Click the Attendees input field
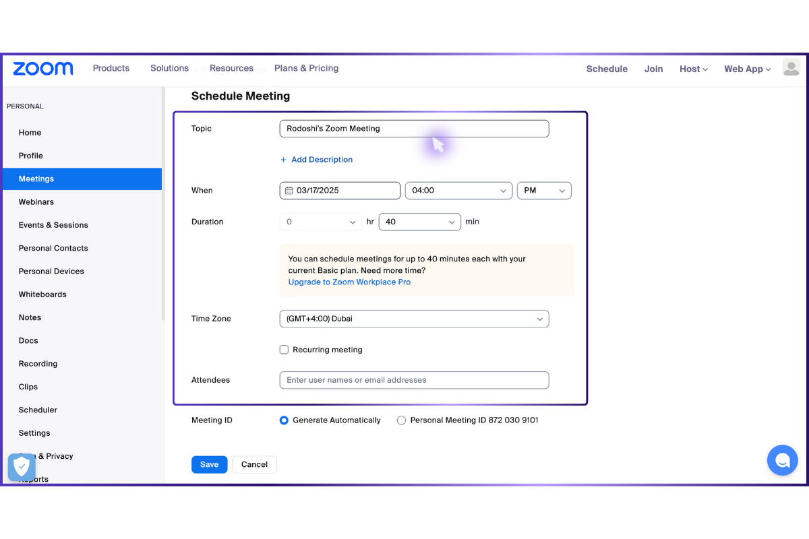 tap(414, 380)
